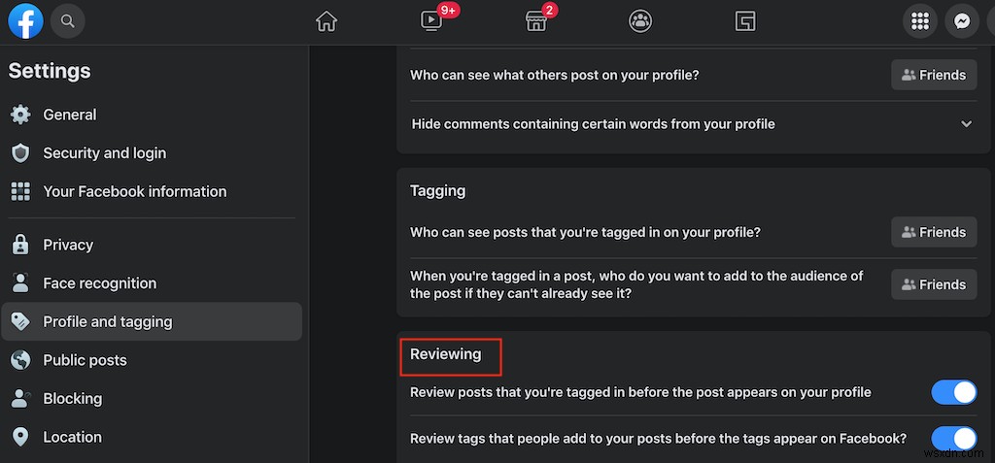
Task: Open the Watch video icon
Action: [x=430, y=22]
